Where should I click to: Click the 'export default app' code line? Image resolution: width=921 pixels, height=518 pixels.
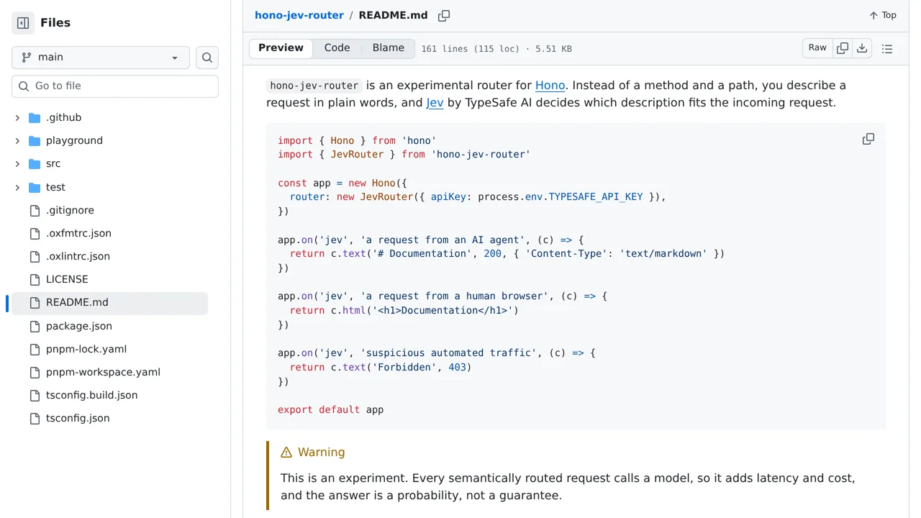(331, 409)
